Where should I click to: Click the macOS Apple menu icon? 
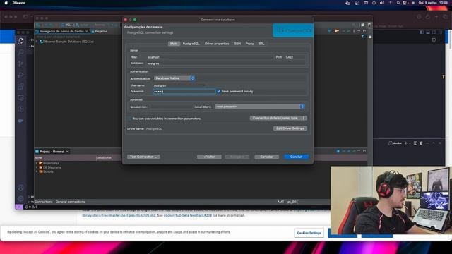point(6,3)
